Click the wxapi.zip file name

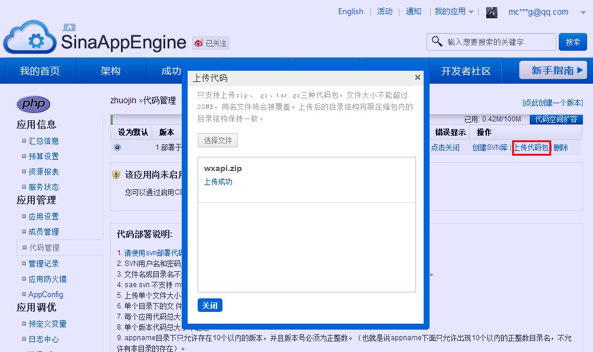pyautogui.click(x=223, y=169)
